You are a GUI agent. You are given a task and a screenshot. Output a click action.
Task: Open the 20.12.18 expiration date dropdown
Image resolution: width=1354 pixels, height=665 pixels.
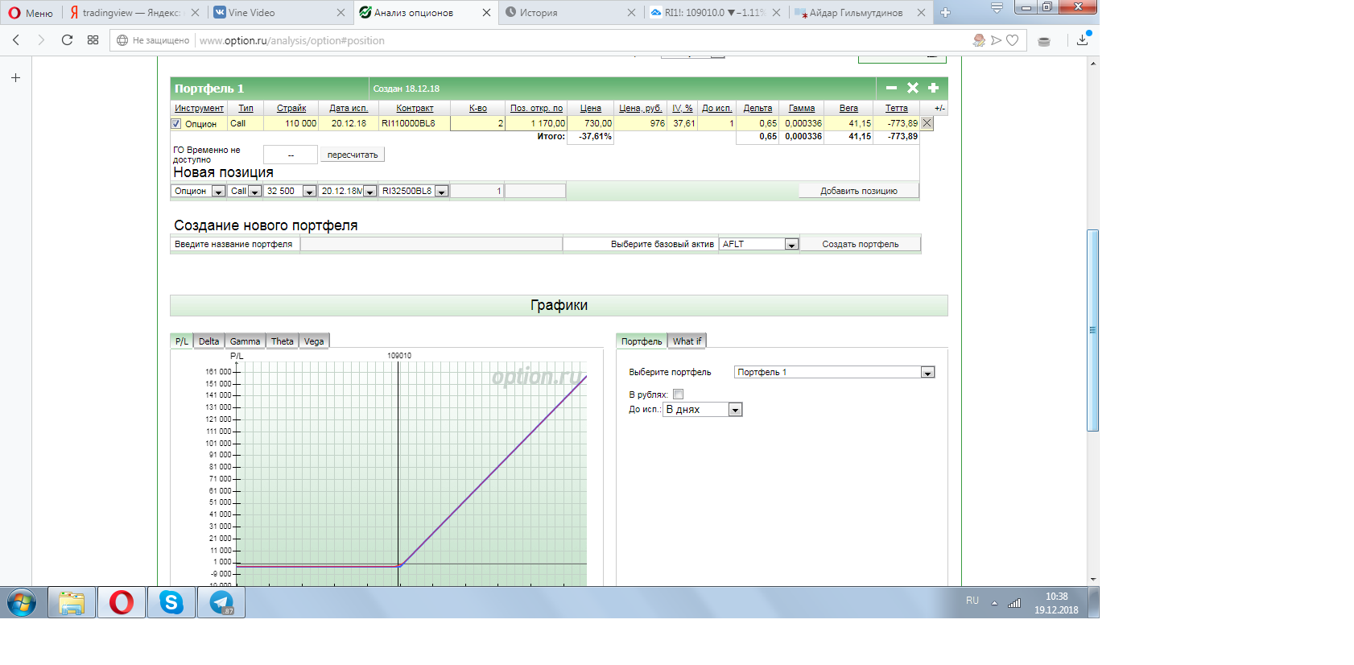pos(369,192)
